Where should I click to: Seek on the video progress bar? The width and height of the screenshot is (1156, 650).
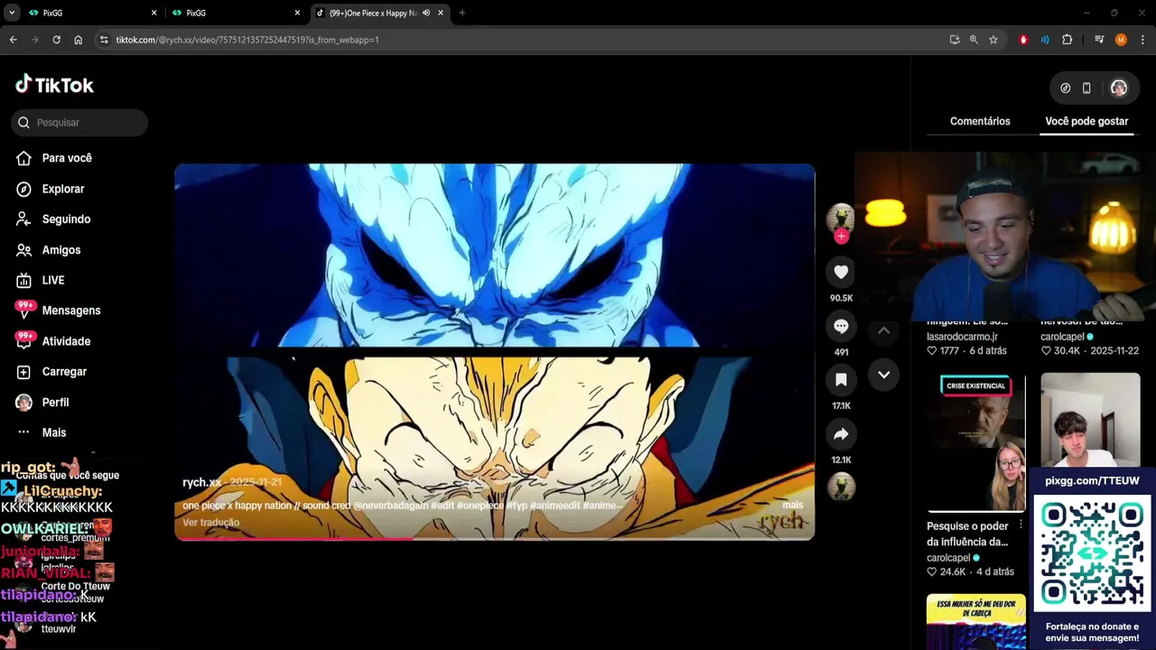[495, 539]
